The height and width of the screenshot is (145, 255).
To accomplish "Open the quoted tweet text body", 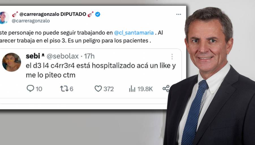I will [x=101, y=70].
